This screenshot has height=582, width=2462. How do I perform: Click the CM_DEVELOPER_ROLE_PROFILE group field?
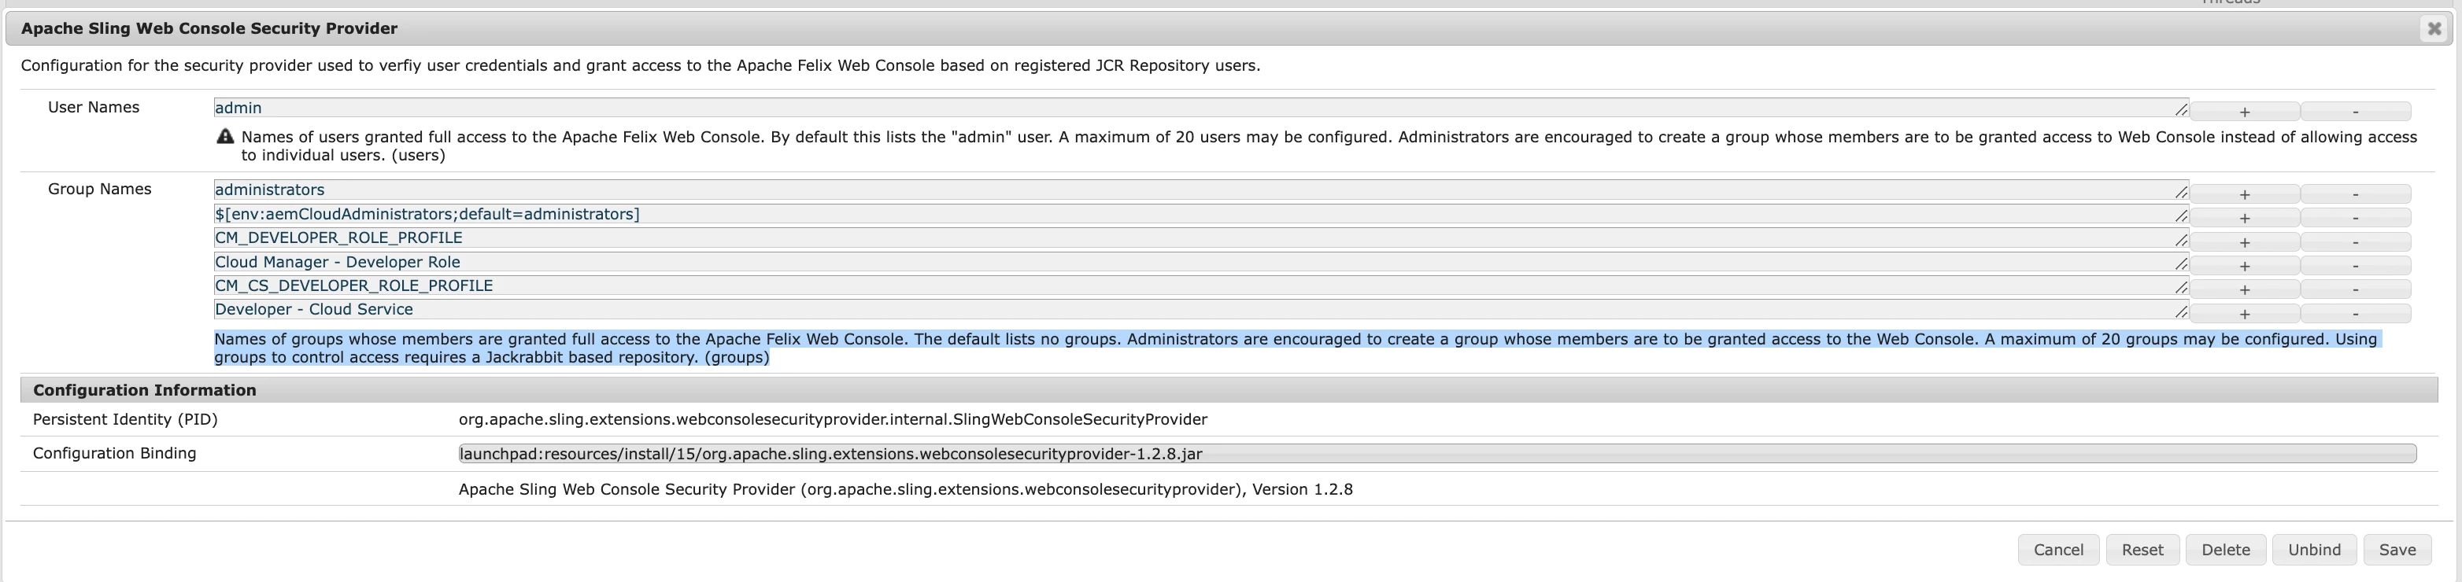[x=1200, y=238]
